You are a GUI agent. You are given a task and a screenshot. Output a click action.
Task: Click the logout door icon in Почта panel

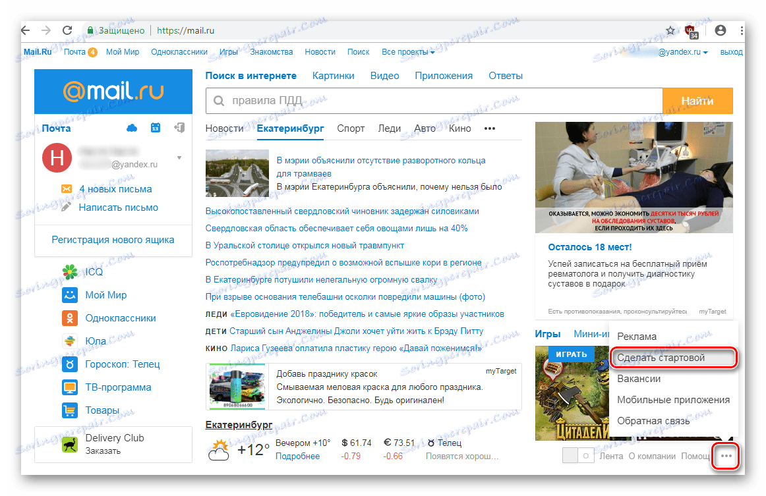point(179,128)
